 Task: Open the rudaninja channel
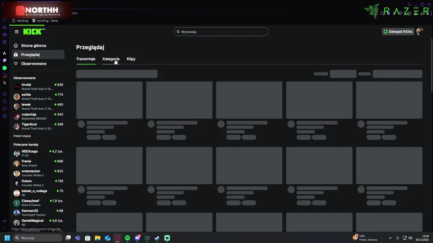point(38,116)
